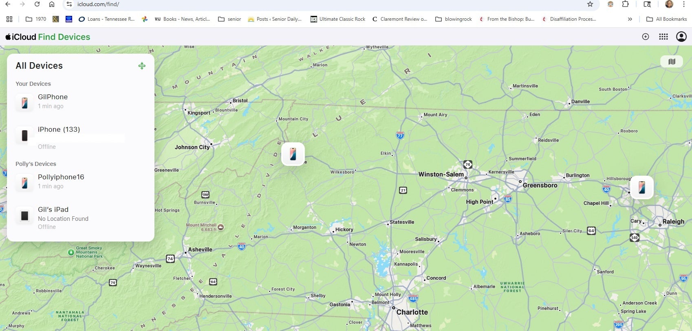Open Chrome extensions puzzle icon

tap(626, 4)
